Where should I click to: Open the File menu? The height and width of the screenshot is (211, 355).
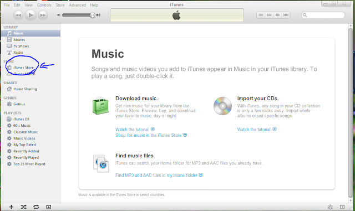(x=7, y=5)
